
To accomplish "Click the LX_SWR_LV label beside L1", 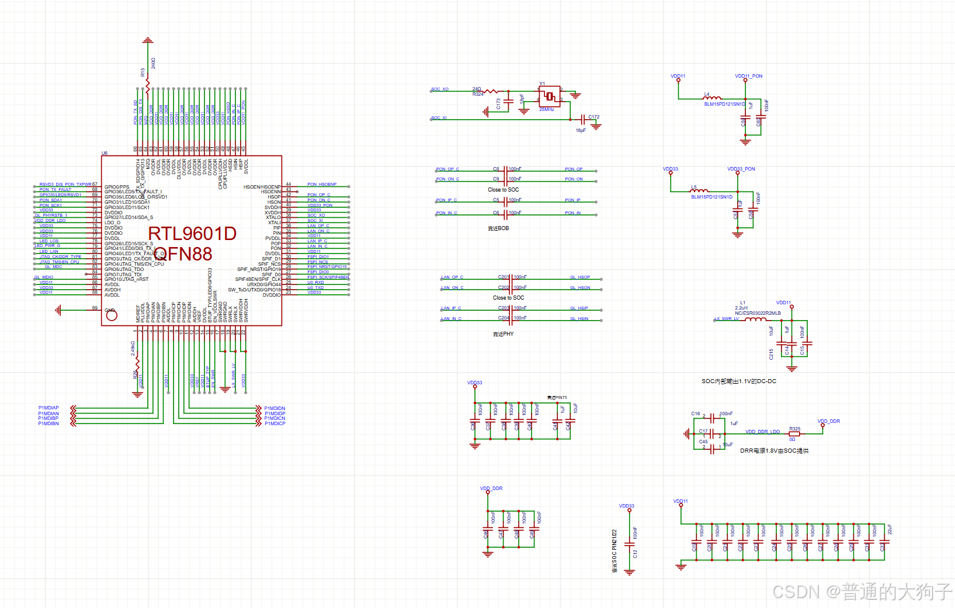I will coord(727,319).
